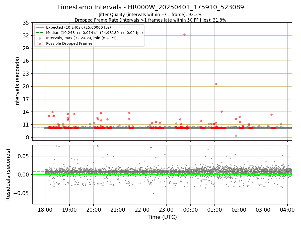Click the 17 y-axis tick label
The height and width of the screenshot is (226, 301).
click(x=26, y=99)
